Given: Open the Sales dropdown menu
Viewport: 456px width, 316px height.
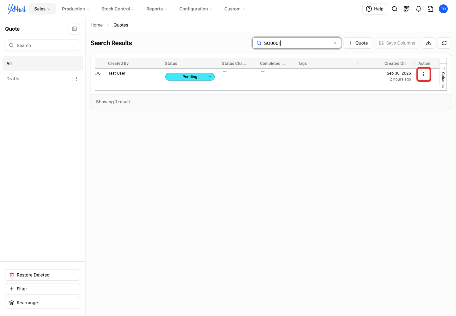Looking at the screenshot, I should pos(42,9).
